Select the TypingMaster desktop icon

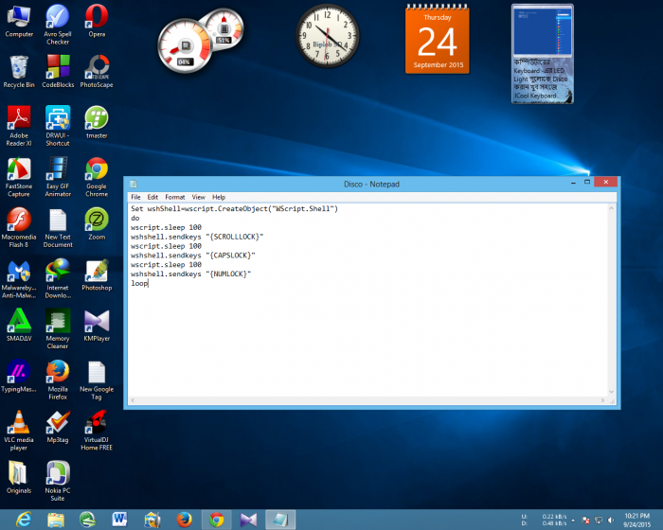(x=19, y=376)
